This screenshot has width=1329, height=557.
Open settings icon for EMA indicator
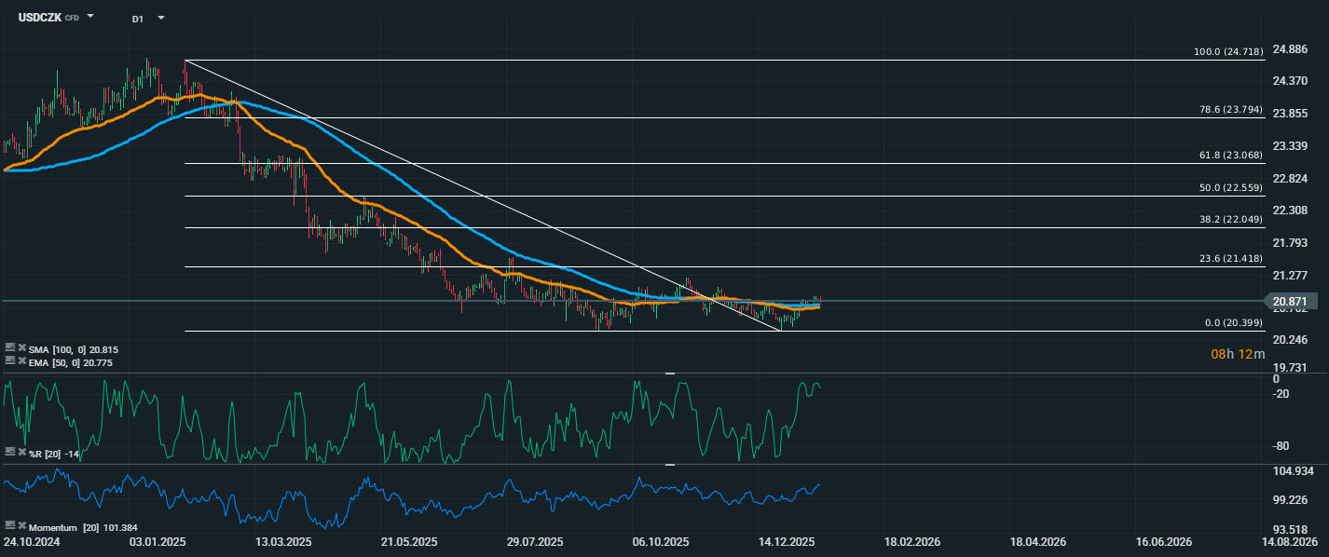(9, 361)
